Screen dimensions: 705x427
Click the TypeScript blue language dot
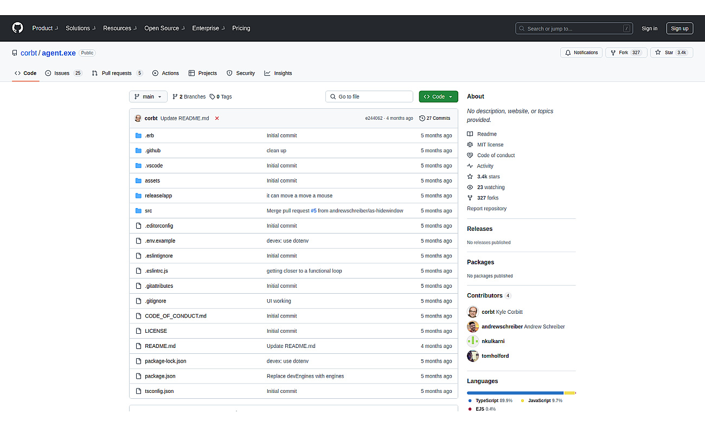tap(470, 400)
